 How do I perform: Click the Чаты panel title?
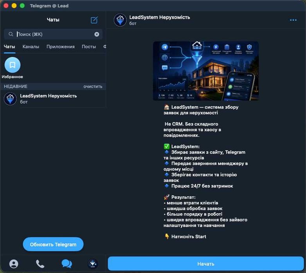(53, 20)
